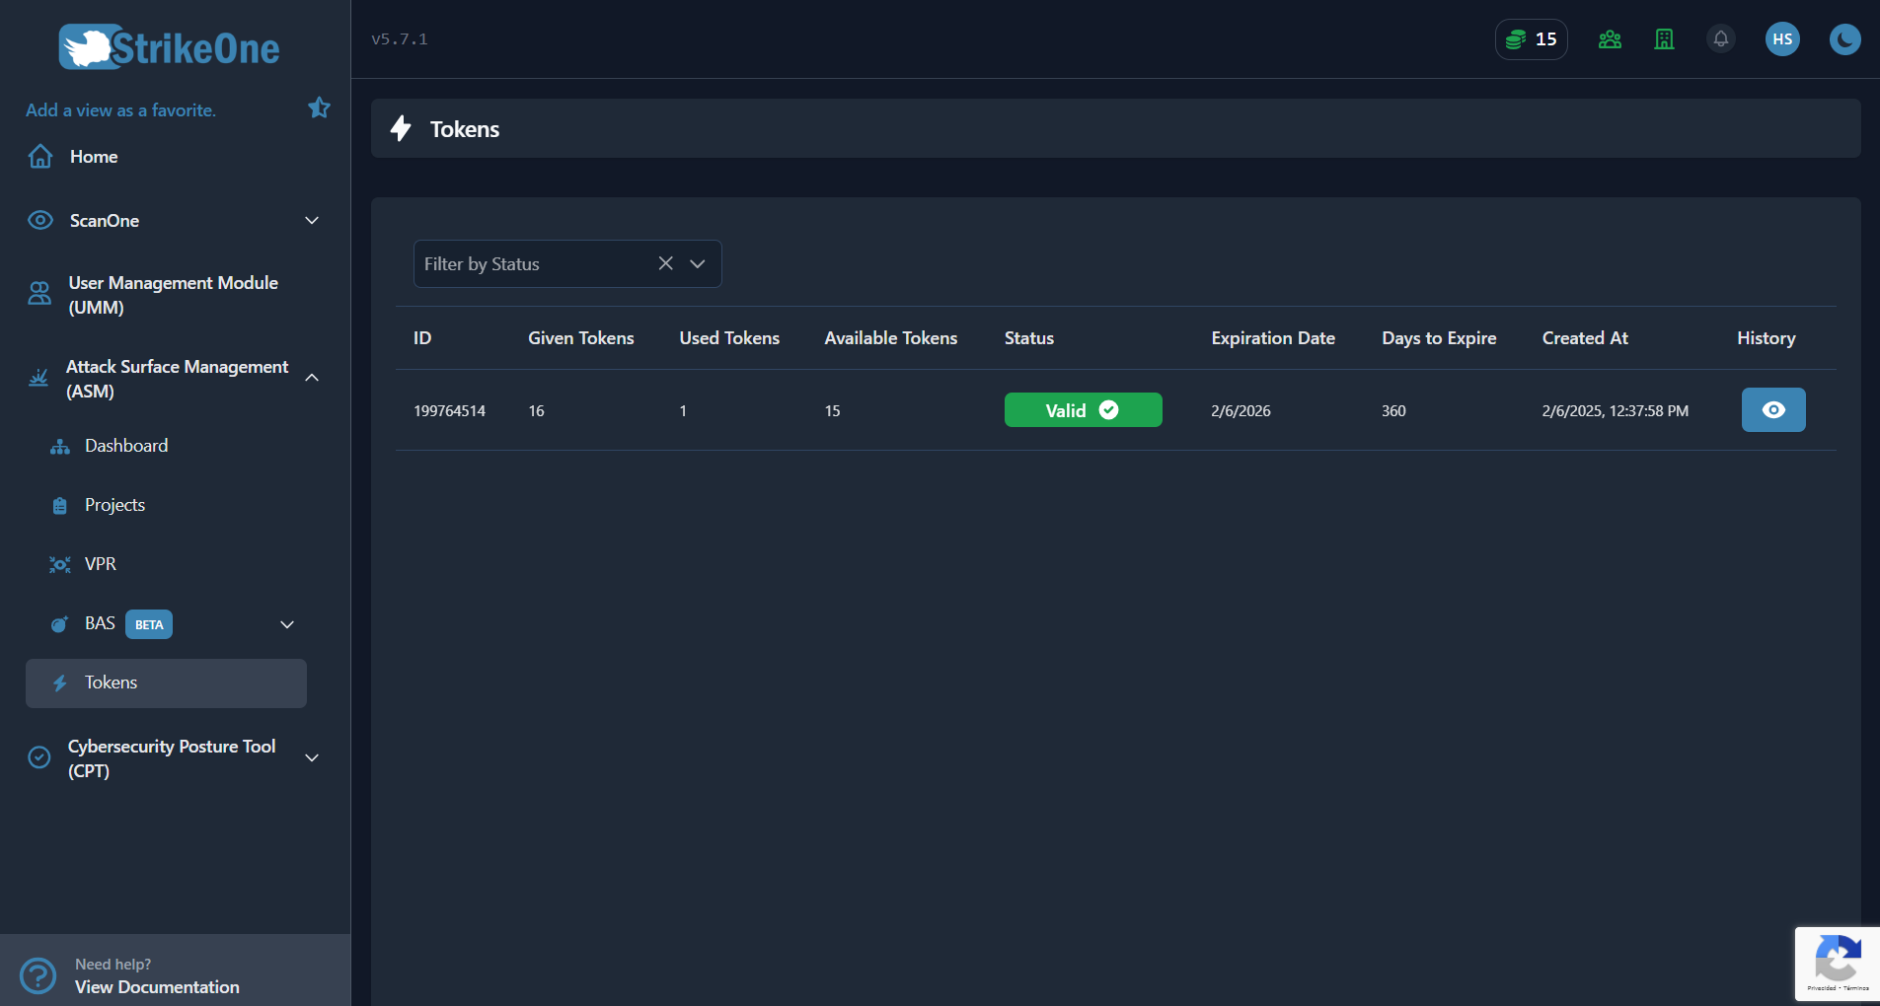Click the Dashboard icon under ASM

(x=59, y=445)
